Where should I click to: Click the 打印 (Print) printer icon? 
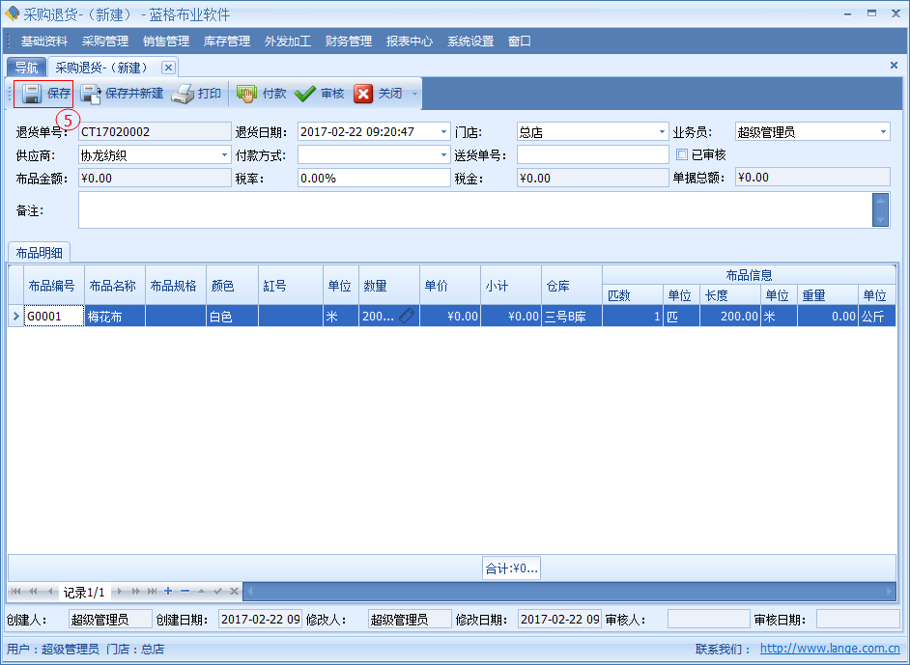184,94
